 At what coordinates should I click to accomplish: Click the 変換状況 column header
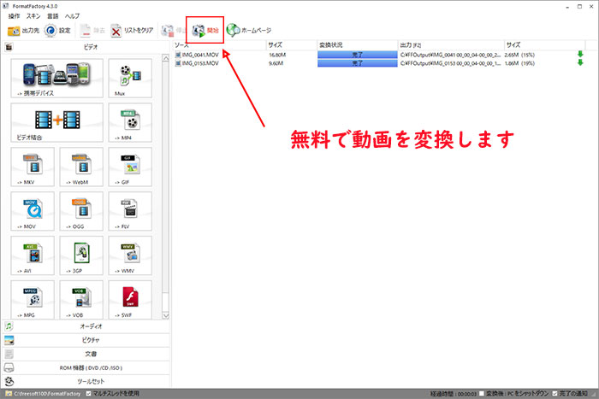(357, 45)
